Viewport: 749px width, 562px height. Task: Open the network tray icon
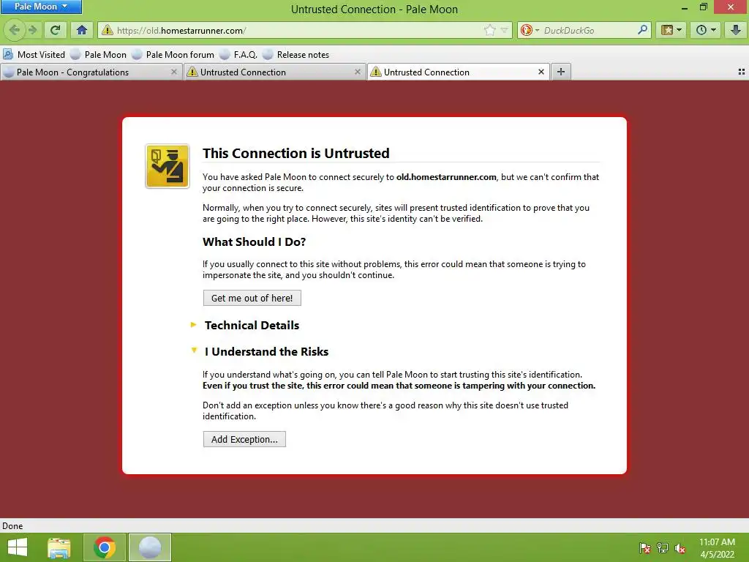663,548
